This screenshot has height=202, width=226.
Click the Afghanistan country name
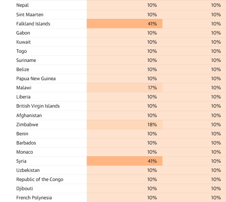[x=29, y=115]
